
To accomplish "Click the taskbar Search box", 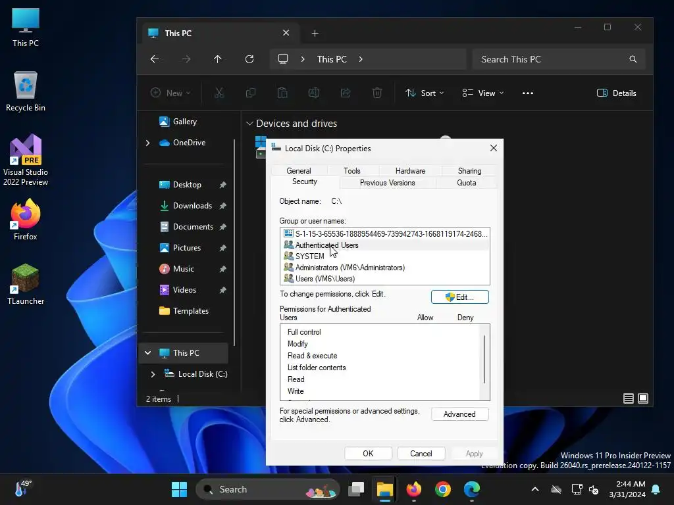I will coord(268,489).
